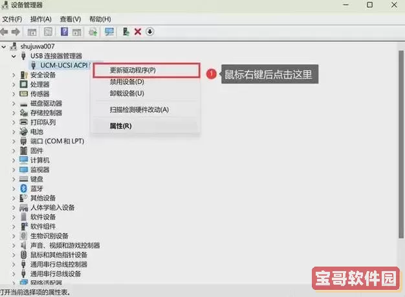This screenshot has height=297, width=405.
Task: Collapse the USB 连接器管理器 node
Action: point(14,56)
